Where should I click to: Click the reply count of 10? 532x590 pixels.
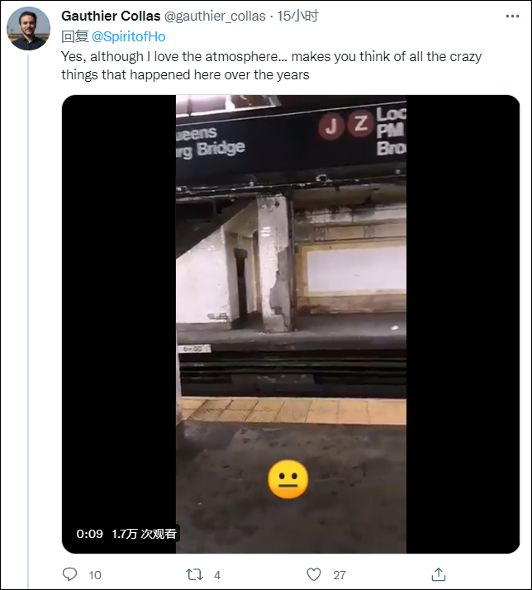coord(95,575)
